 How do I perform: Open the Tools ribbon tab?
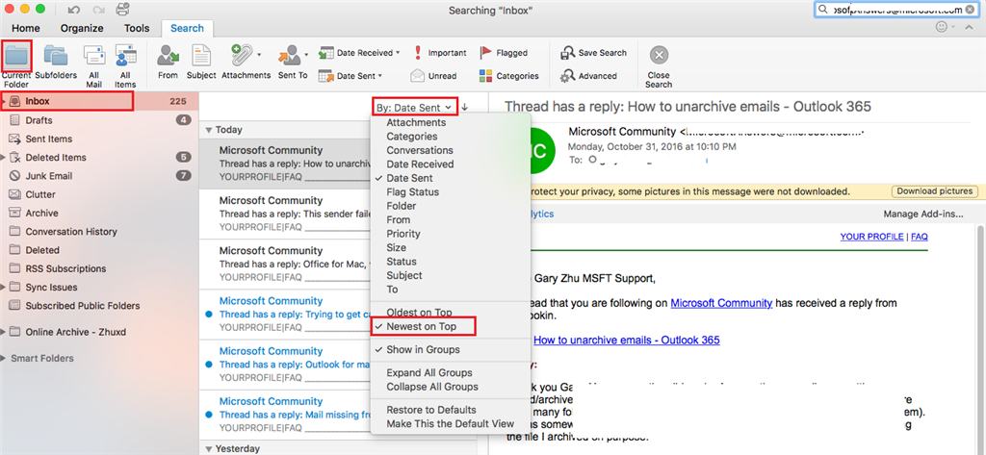(137, 28)
